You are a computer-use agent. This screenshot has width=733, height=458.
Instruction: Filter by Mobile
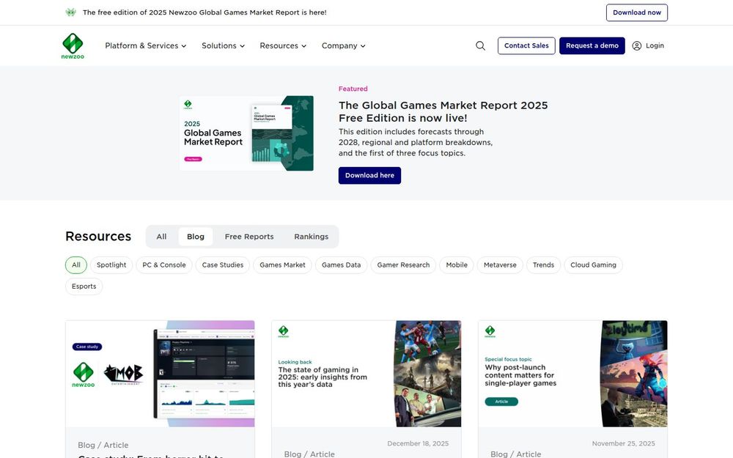coord(457,265)
